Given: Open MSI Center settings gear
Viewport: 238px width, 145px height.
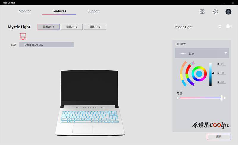Looking at the screenshot, I should tap(215, 12).
